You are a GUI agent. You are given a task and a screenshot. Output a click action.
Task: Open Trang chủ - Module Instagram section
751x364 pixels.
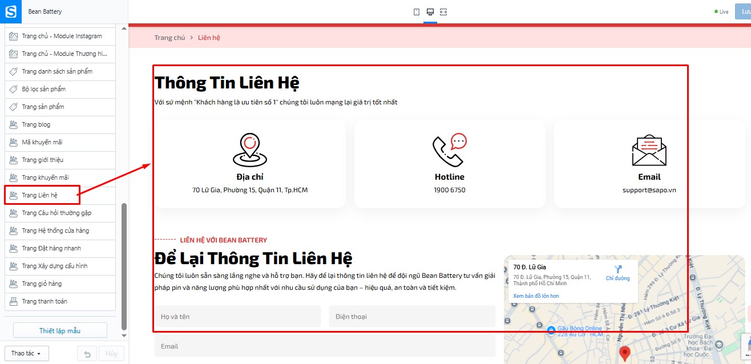[60, 36]
